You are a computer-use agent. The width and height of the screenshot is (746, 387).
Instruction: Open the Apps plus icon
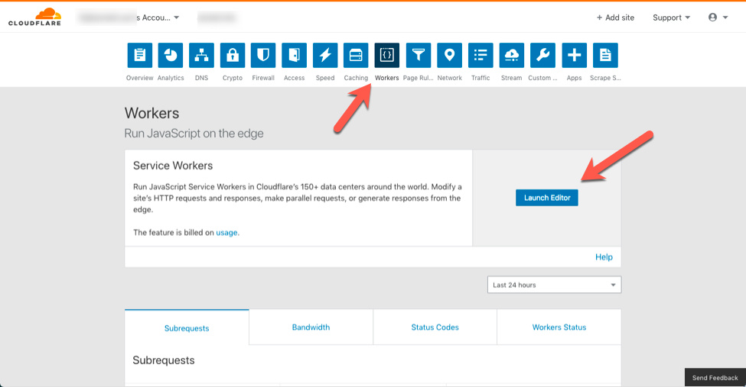tap(574, 56)
